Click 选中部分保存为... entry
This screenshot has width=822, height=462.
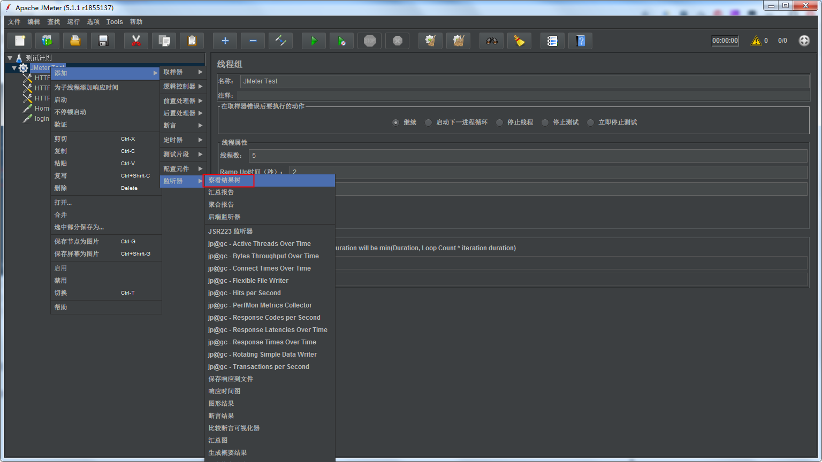click(x=106, y=227)
